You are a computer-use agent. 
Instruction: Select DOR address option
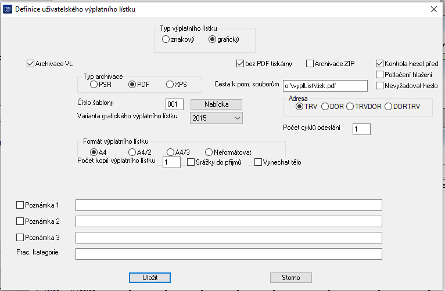tap(325, 107)
